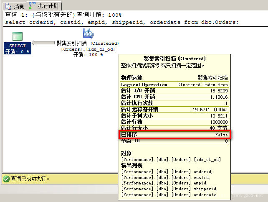Click the SELECT 开销 0% node label
Viewport: 268px width, 202px height.
[18, 49]
